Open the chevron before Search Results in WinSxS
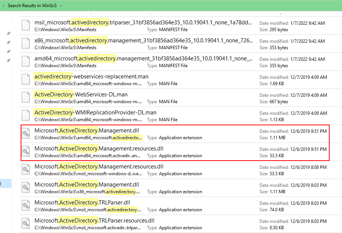 pyautogui.click(x=3, y=6)
